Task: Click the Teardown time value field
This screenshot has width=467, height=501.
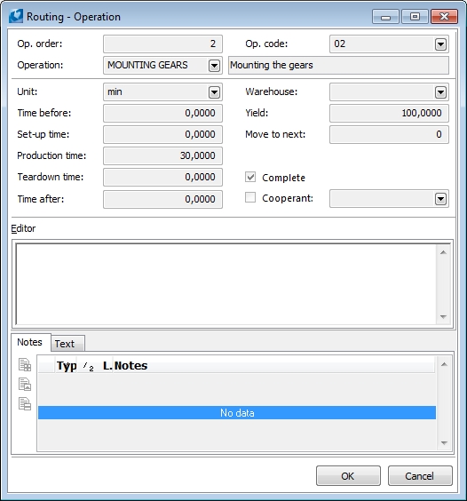Action: click(x=162, y=177)
